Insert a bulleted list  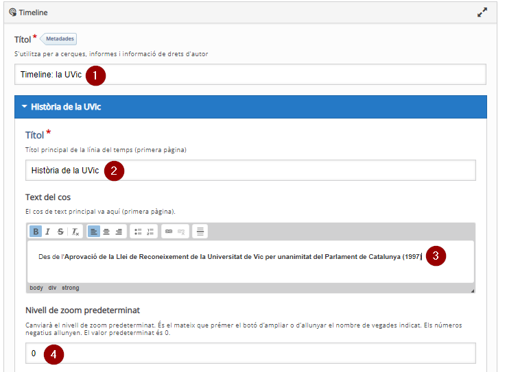[138, 232]
